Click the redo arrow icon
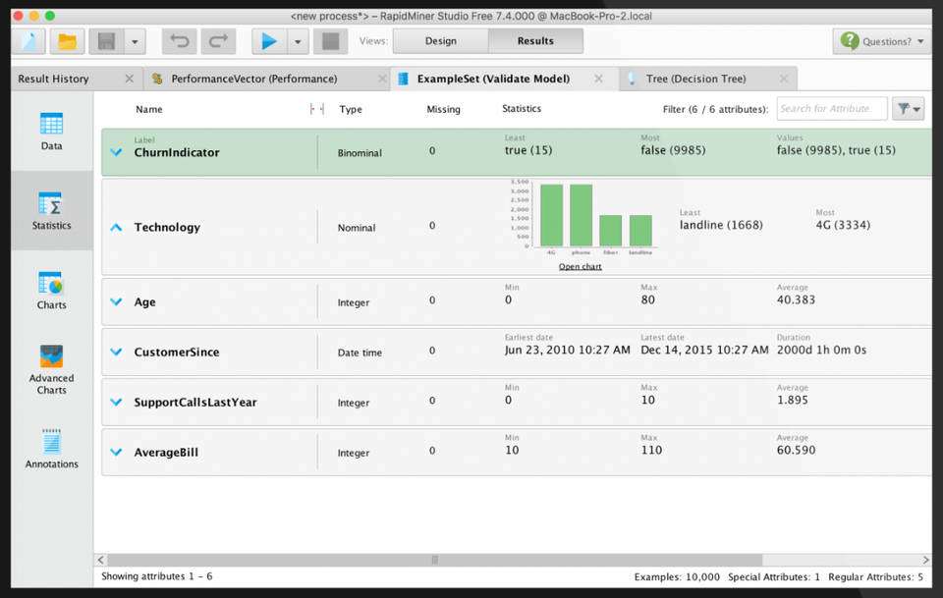 pyautogui.click(x=218, y=41)
